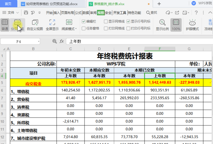213x144 pixels.
Task: Select cell with 60,835.35
Action: [99, 137]
